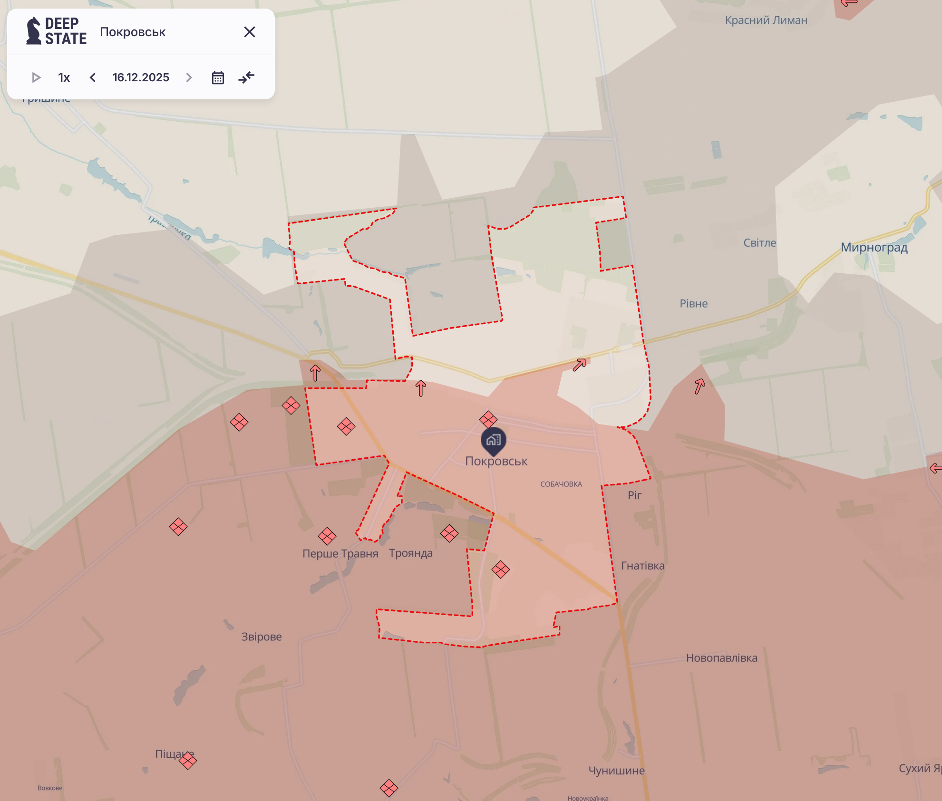This screenshot has height=801, width=942.
Task: Play the timeline animation
Action: pyautogui.click(x=37, y=77)
